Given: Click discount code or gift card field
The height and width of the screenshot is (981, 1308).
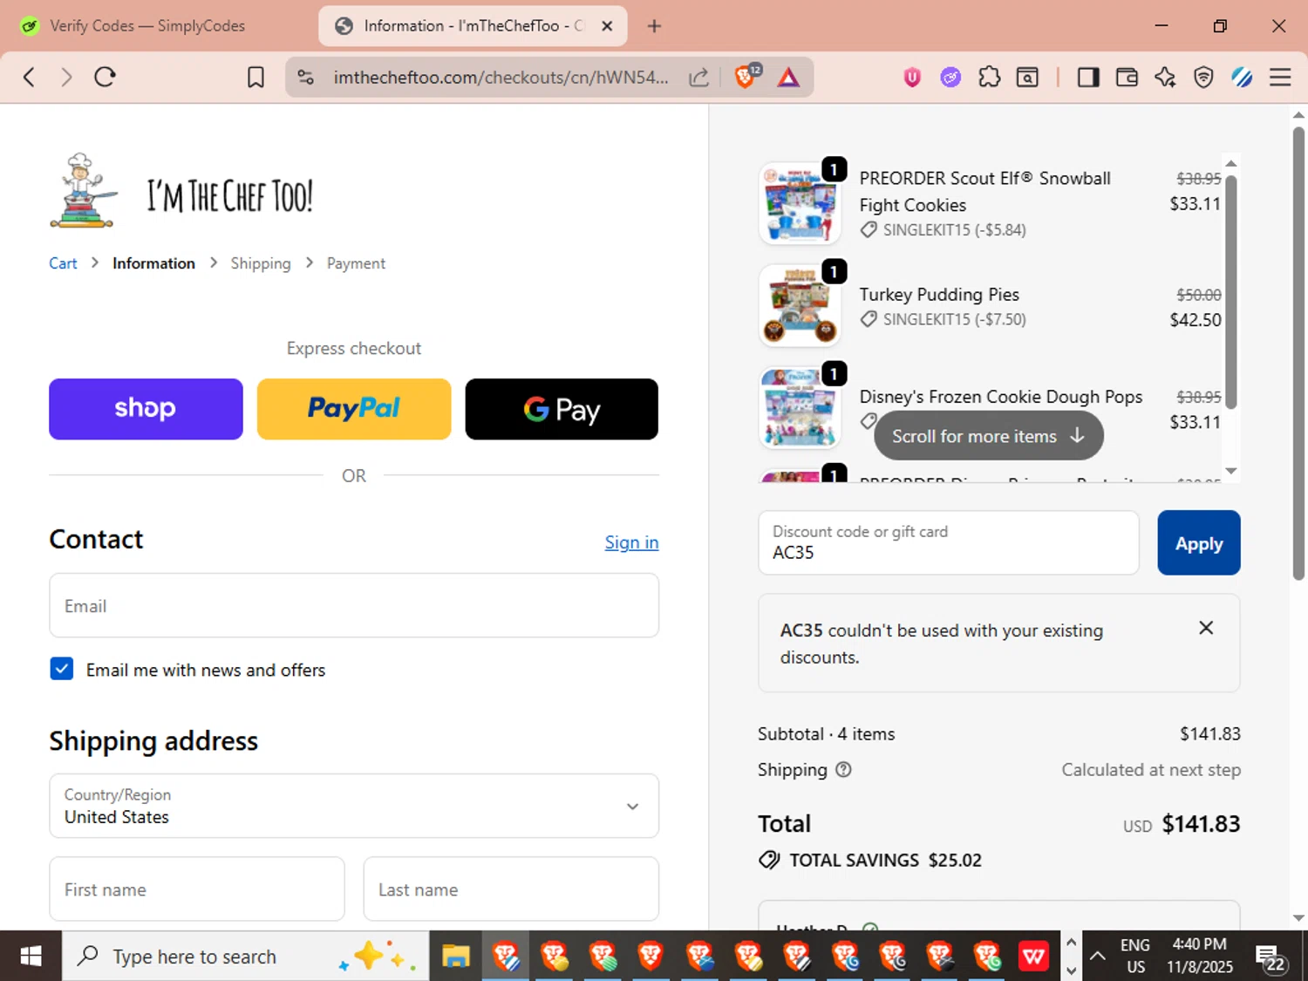Looking at the screenshot, I should (x=949, y=542).
